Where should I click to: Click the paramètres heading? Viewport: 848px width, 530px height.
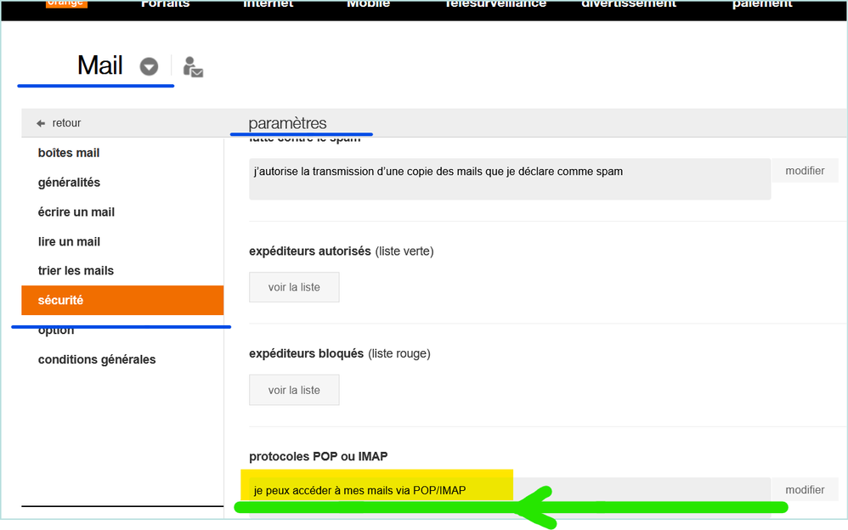point(287,123)
